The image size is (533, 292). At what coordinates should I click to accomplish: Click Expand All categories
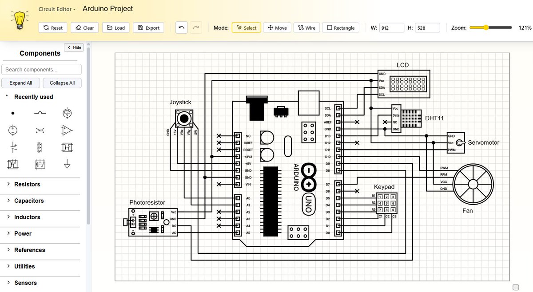click(20, 83)
